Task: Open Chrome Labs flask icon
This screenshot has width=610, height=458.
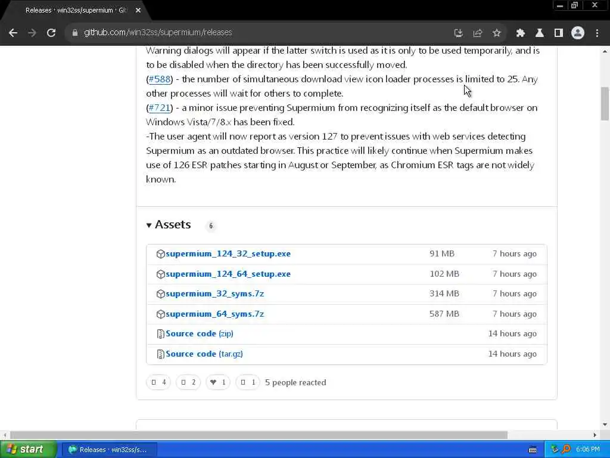Action: coord(540,33)
